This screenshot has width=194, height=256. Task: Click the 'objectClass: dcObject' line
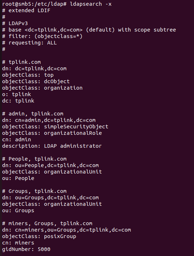pos(36,81)
